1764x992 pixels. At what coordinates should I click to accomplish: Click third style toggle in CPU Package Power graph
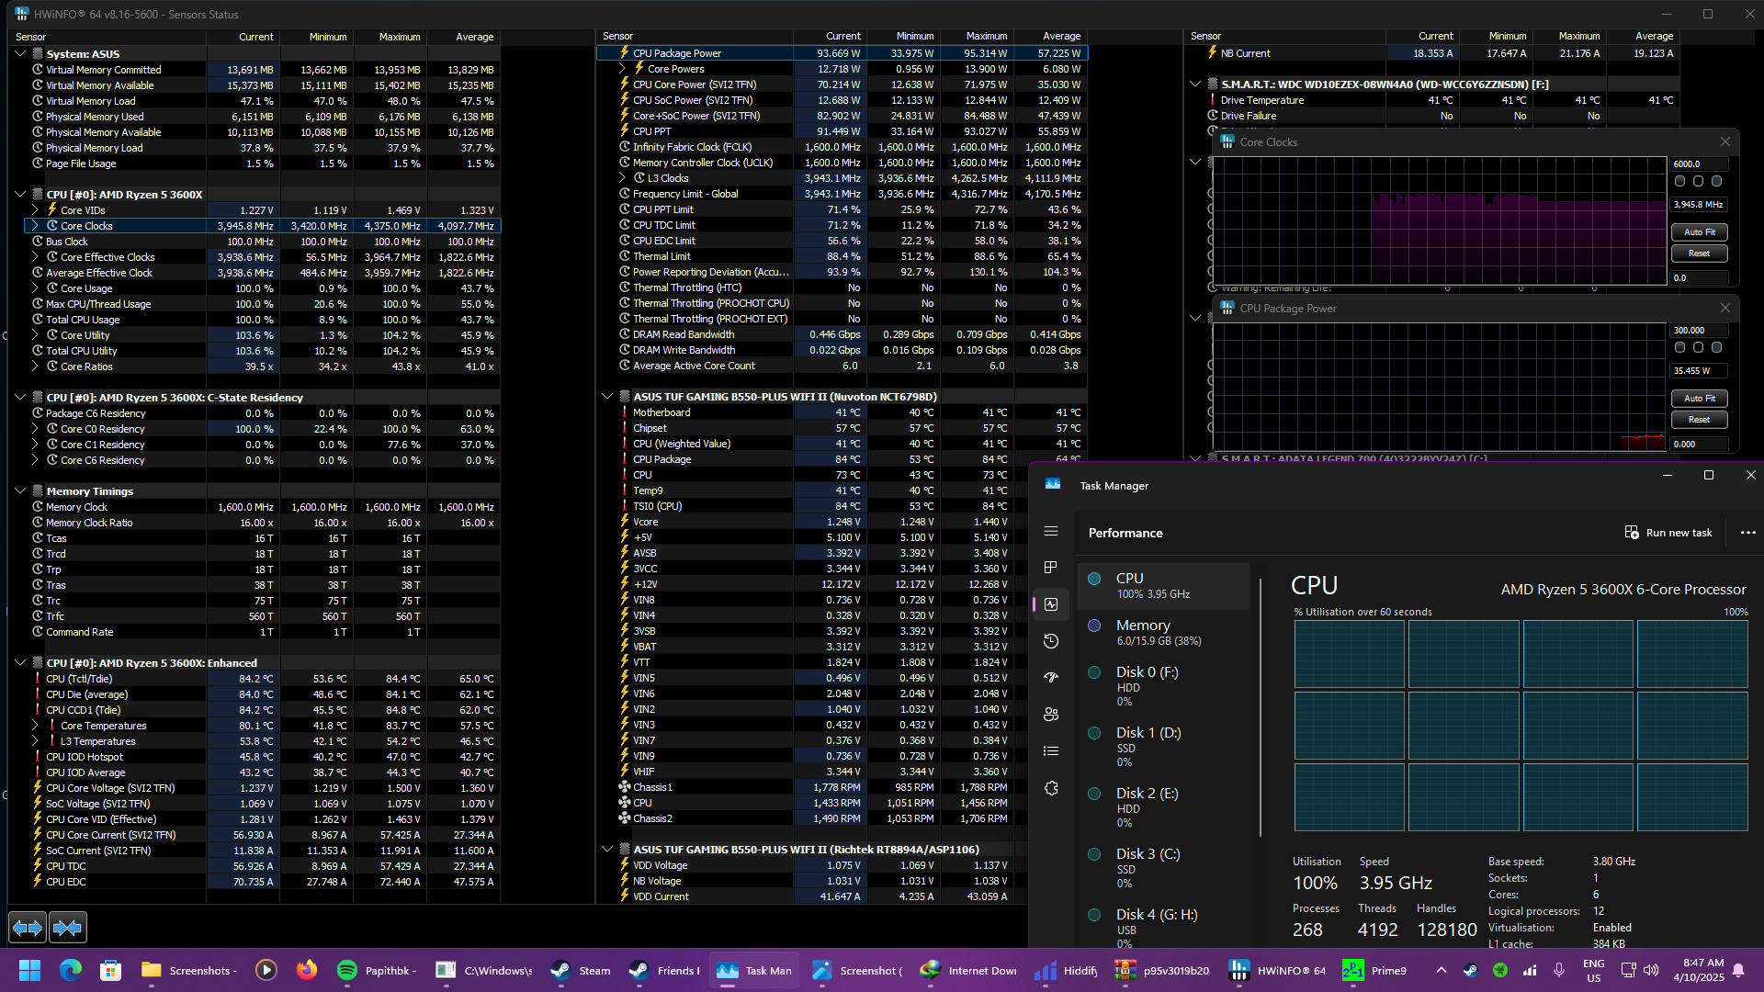pyautogui.click(x=1716, y=348)
